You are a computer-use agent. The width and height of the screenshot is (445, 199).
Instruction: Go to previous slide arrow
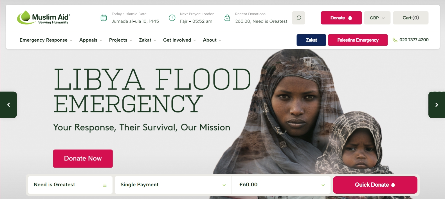point(8,105)
